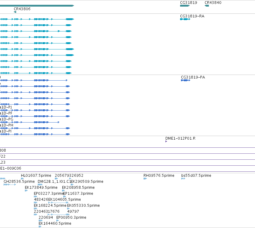The width and height of the screenshot is (255, 228).
Task: Select the EK208958.5prime EST label
Action: tap(78, 188)
